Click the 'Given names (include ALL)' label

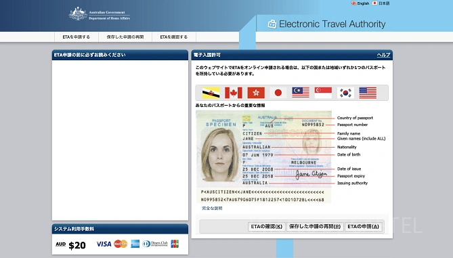pos(361,139)
